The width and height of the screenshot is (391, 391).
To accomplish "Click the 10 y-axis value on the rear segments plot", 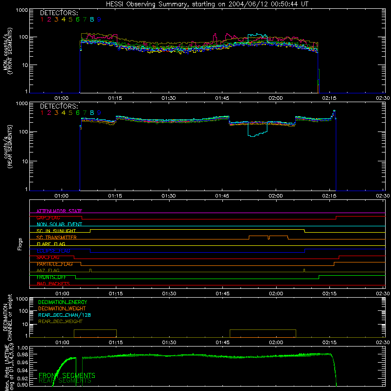I will pyautogui.click(x=24, y=161).
